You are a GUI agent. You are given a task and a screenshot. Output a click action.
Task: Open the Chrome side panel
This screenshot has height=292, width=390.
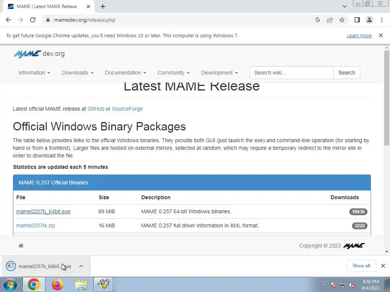(357, 20)
